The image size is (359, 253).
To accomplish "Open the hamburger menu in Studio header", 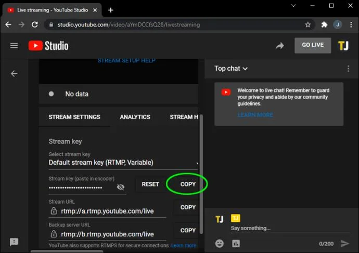I will [14, 46].
